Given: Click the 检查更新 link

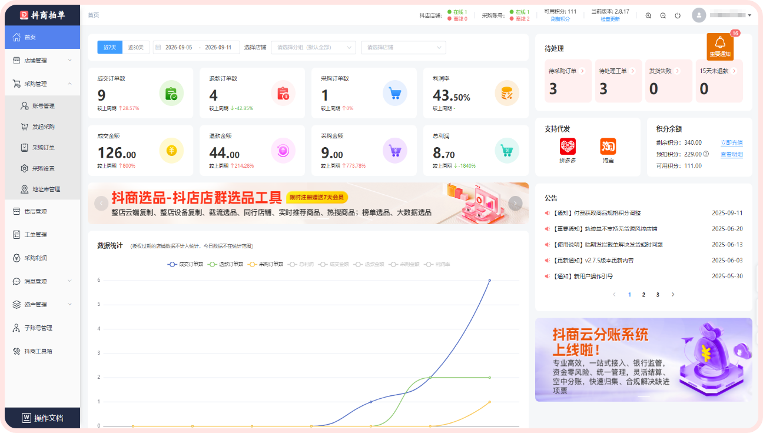Looking at the screenshot, I should 610,19.
